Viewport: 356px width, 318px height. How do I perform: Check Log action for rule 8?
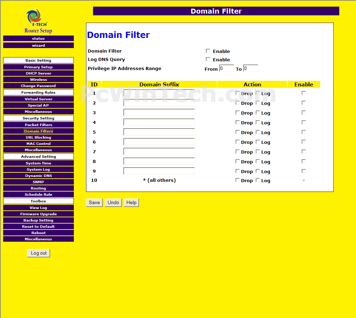point(258,161)
